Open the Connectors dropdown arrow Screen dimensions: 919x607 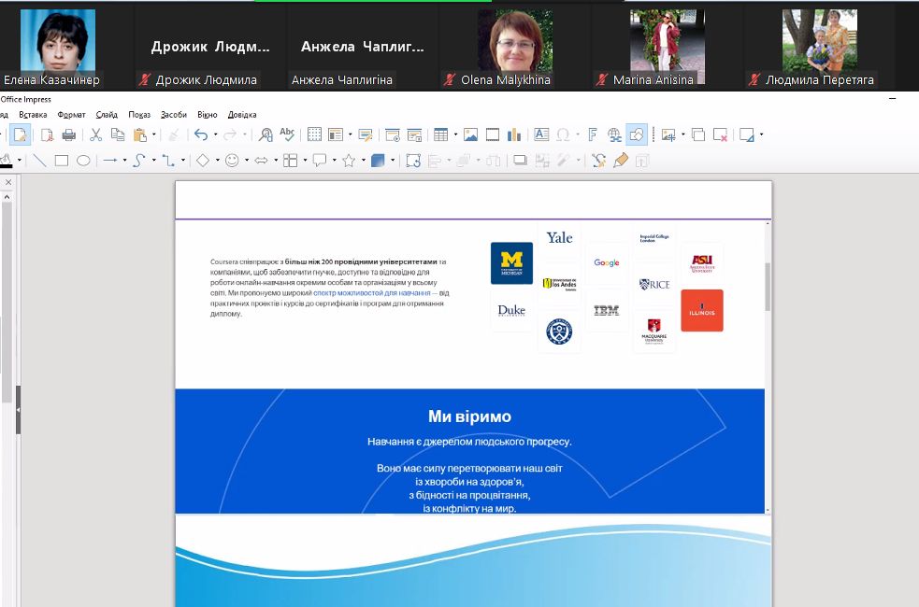(x=183, y=161)
